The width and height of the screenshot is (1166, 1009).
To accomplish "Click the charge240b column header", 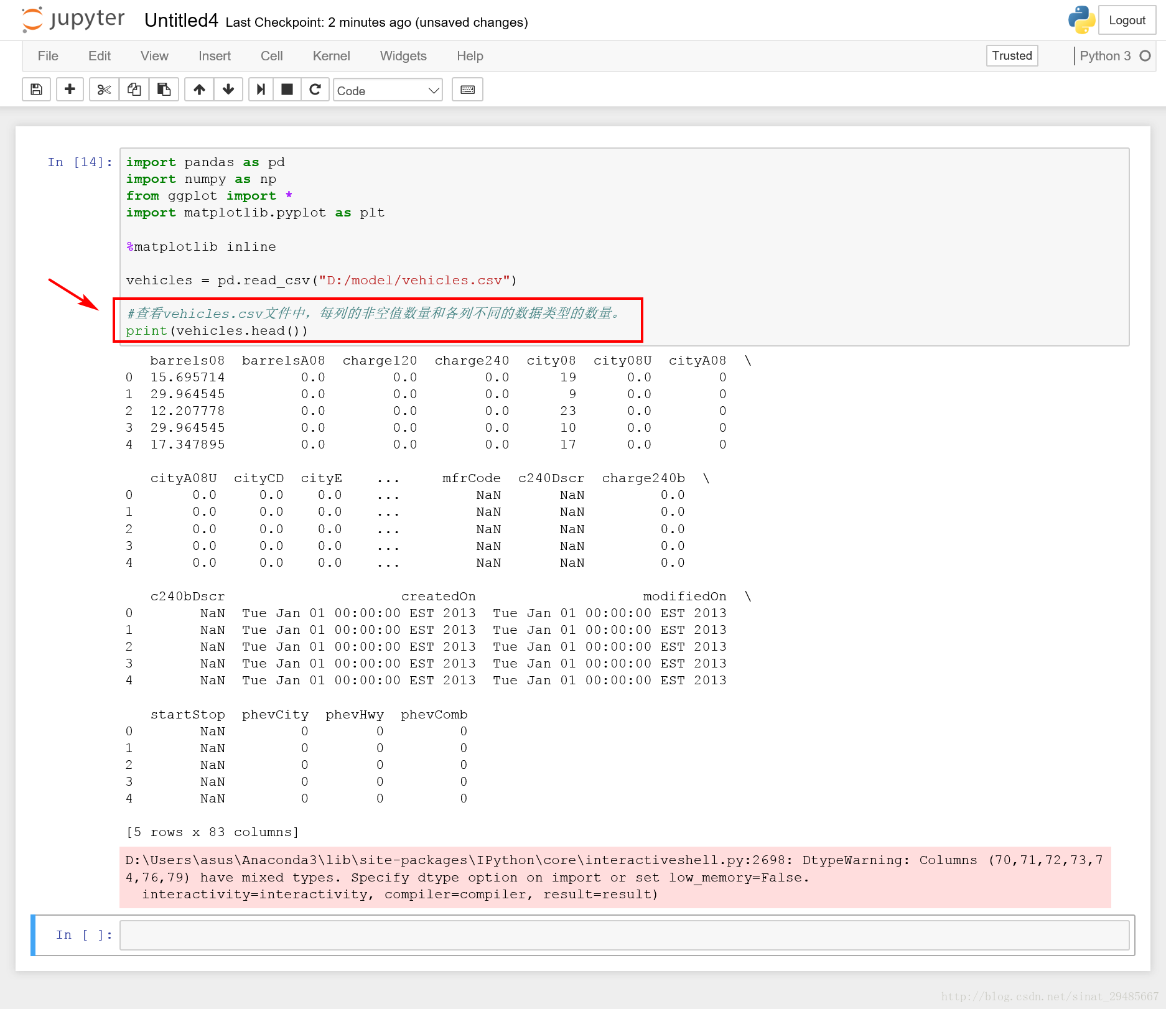I will 643,478.
